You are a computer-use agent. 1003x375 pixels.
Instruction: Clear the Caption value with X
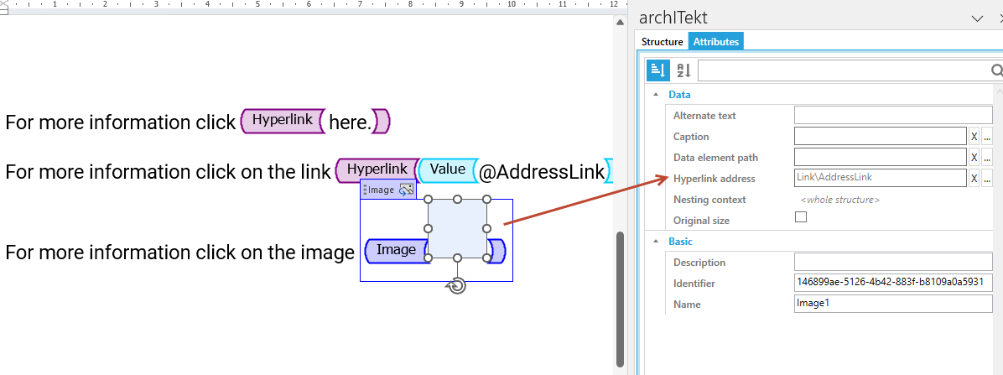974,136
